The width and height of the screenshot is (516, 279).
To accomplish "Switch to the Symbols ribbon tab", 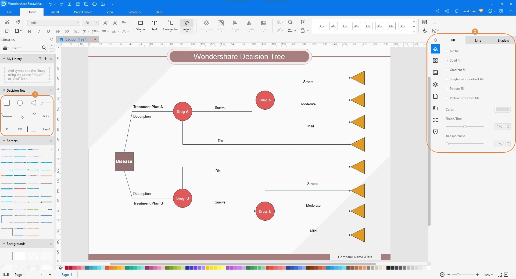I will click(x=134, y=12).
